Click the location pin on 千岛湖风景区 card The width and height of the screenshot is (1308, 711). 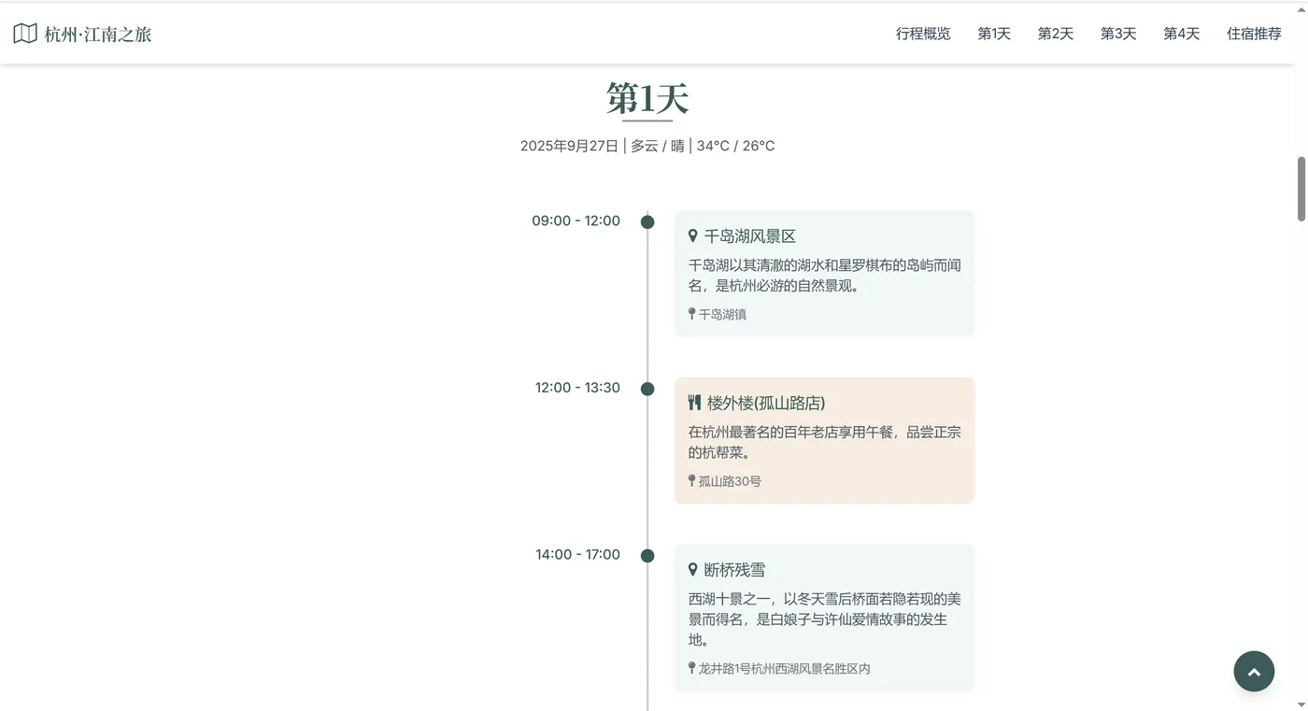point(692,235)
